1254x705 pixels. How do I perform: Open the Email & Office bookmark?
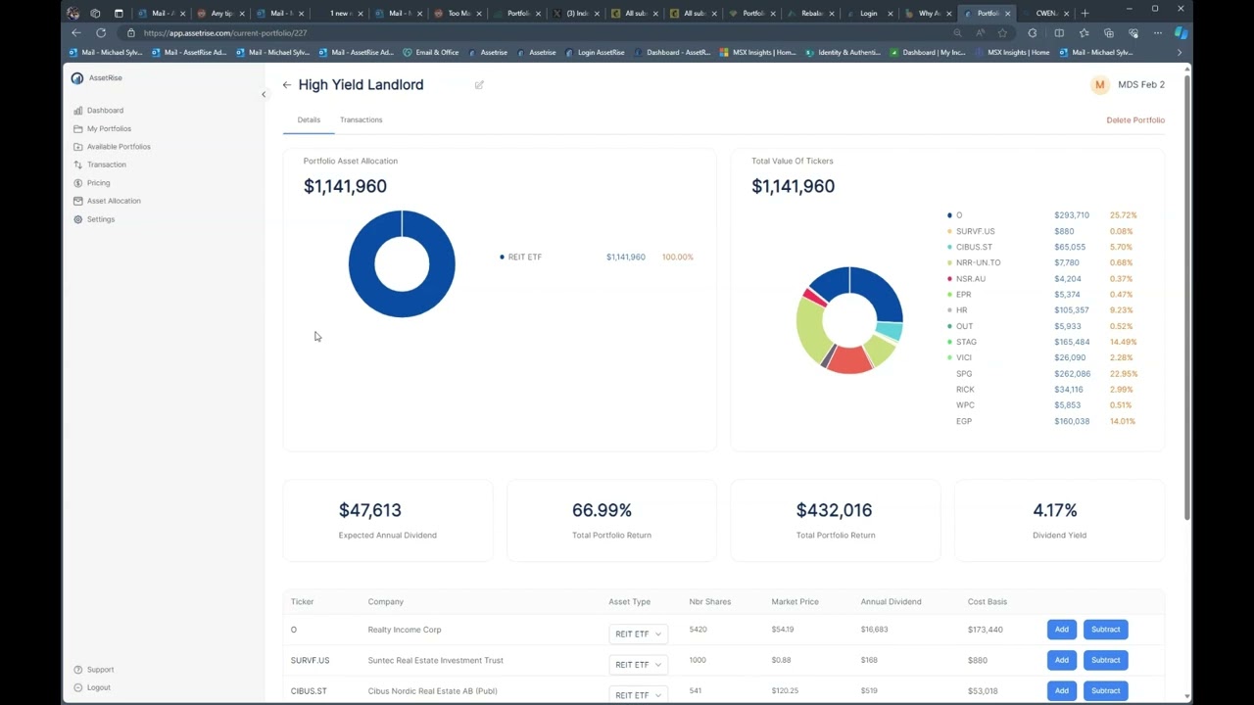click(x=431, y=53)
